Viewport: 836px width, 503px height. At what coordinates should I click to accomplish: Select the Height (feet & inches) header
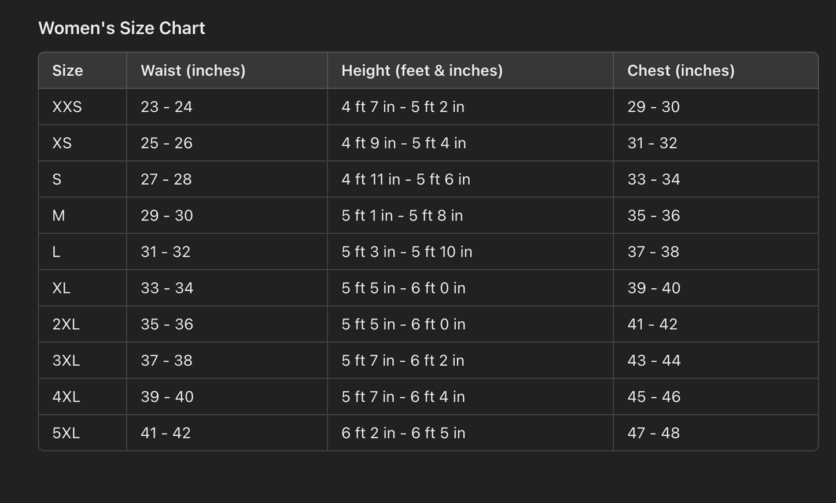[422, 71]
